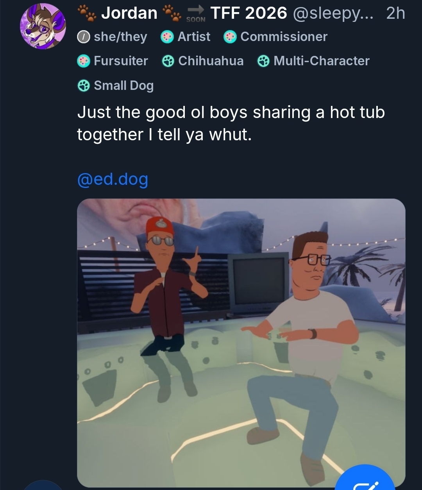The width and height of the screenshot is (422, 490).
Task: Click the SOON arrow emoji in the name
Action: click(x=195, y=13)
